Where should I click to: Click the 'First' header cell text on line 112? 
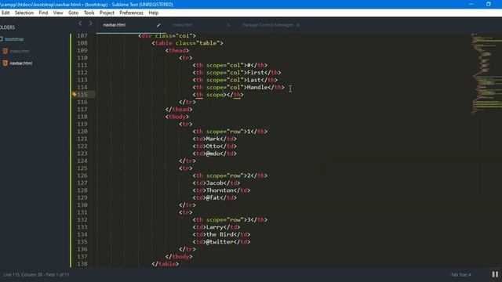pos(256,73)
